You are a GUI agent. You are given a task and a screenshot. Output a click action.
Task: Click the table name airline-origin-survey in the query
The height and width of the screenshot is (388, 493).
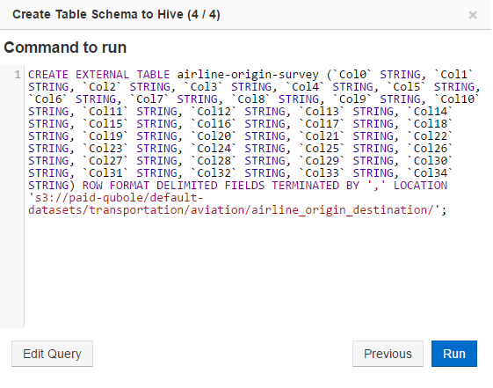click(248, 75)
